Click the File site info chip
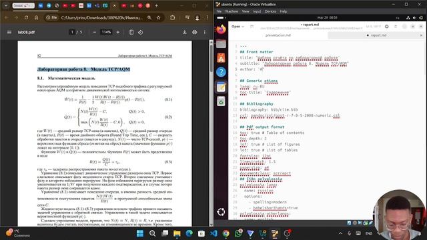Viewport: 427px width, 240px height. (52, 17)
